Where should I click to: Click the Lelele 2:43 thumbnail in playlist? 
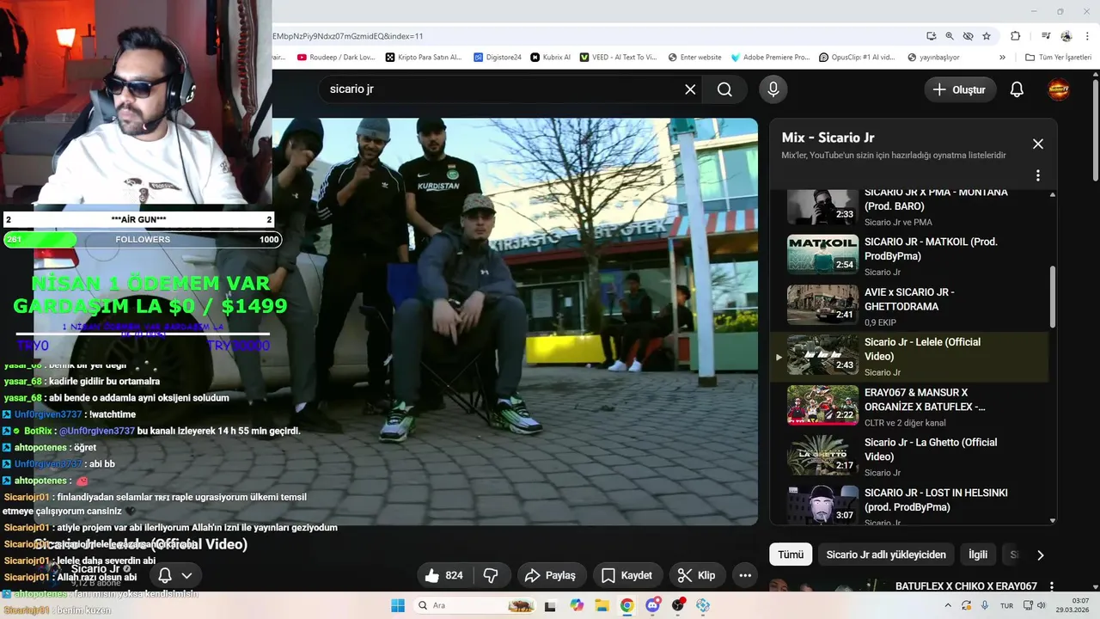coord(822,355)
